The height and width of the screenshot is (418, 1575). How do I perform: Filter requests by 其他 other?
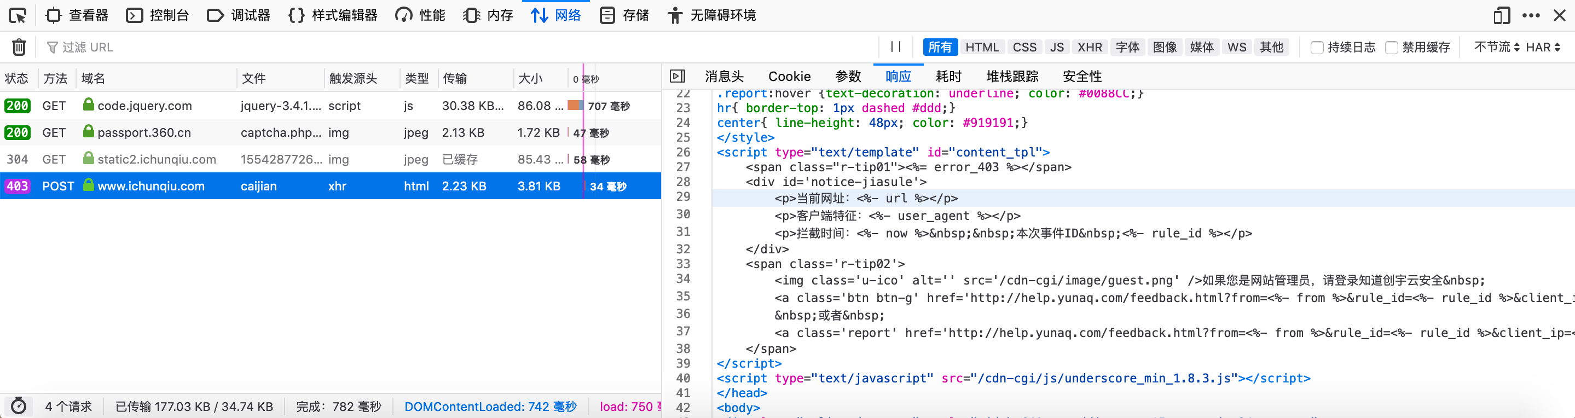point(1272,47)
